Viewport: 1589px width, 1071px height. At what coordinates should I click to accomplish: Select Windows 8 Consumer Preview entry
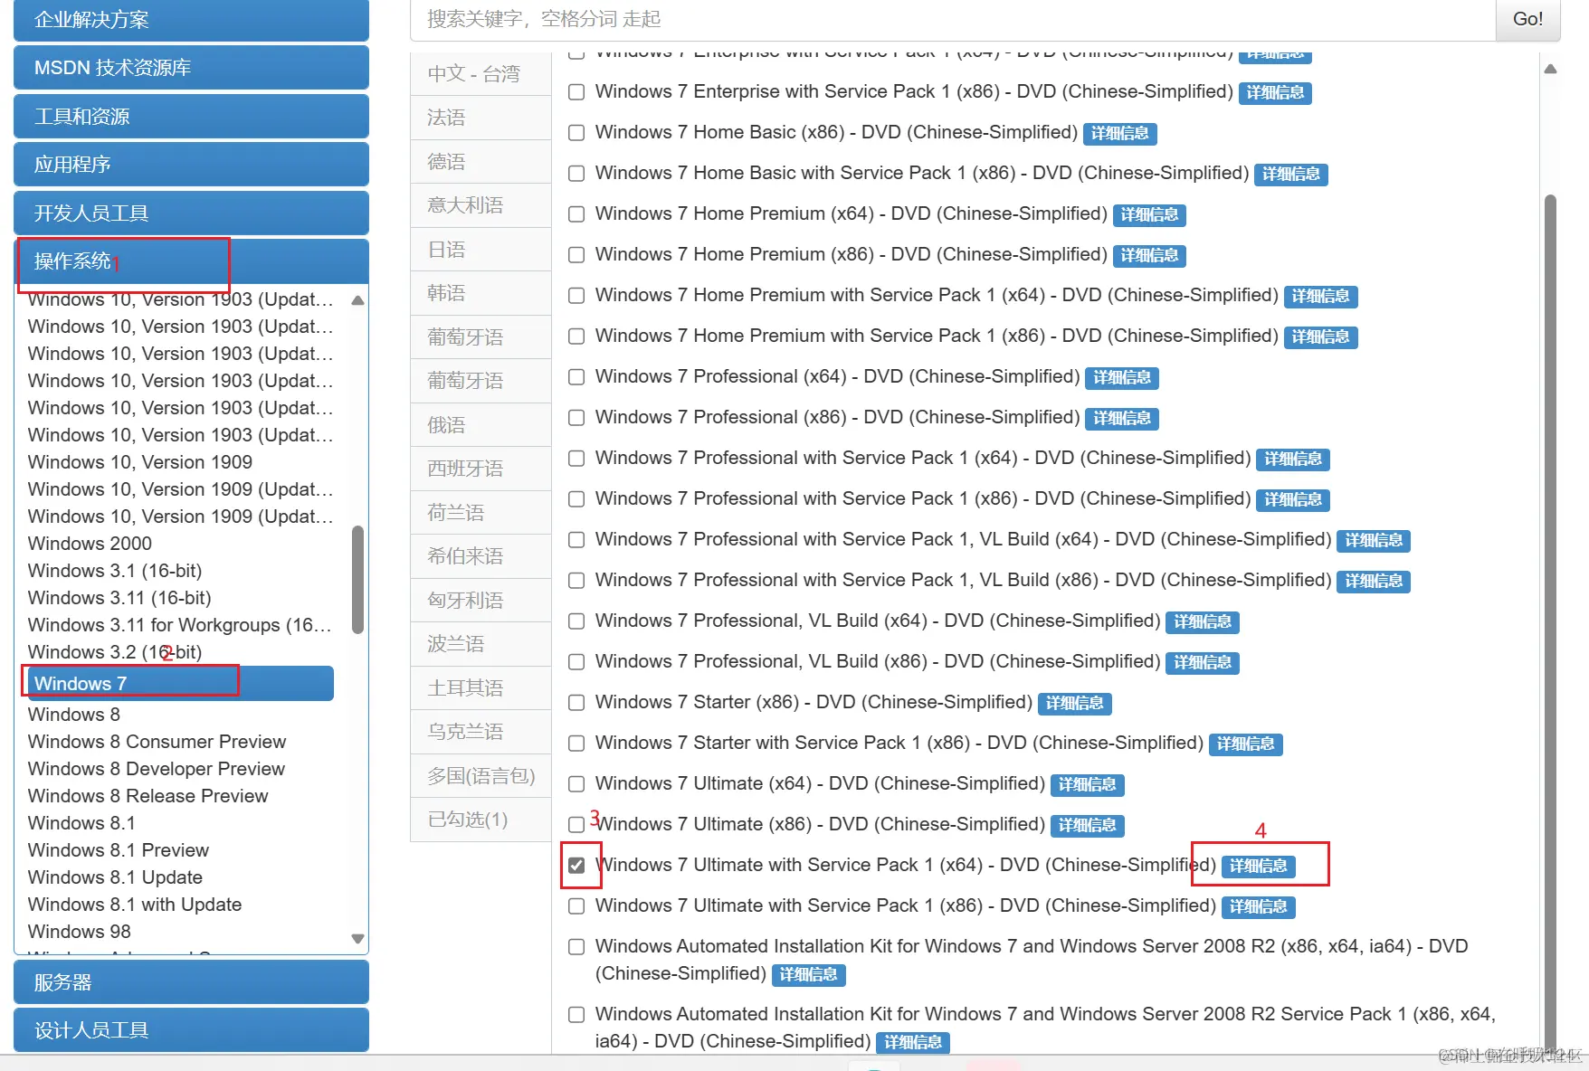pos(157,742)
